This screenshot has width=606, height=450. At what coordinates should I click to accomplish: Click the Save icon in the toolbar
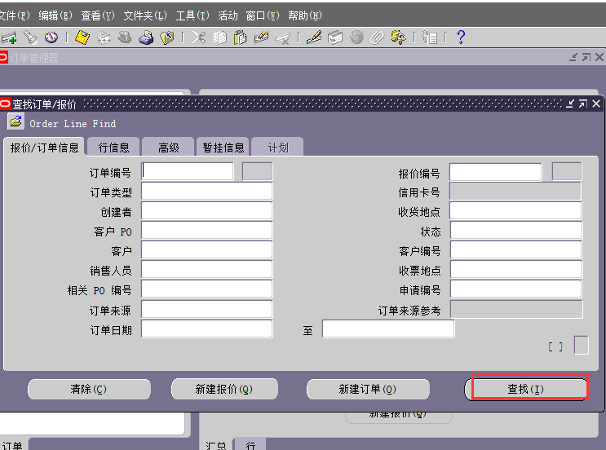(82, 37)
